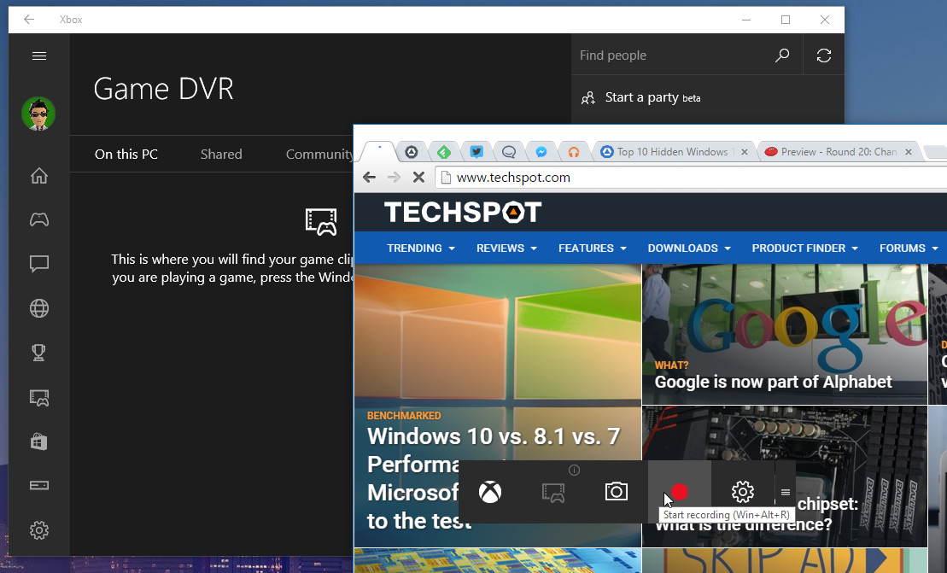This screenshot has height=573, width=947.
Task: Click the Game bar info icon
Action: click(x=575, y=470)
